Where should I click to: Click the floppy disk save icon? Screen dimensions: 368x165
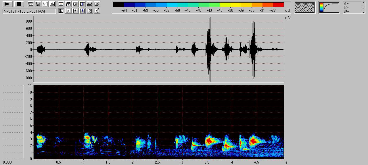[x=38, y=4]
